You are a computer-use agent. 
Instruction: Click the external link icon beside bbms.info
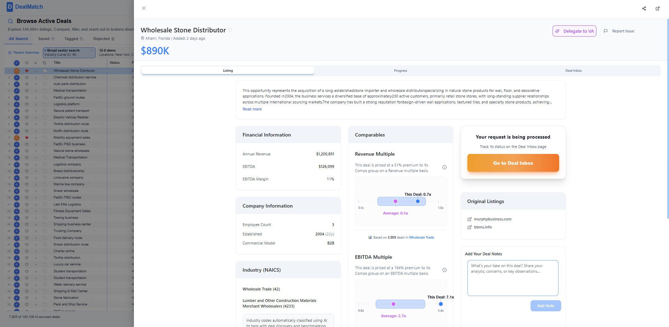[x=469, y=227]
